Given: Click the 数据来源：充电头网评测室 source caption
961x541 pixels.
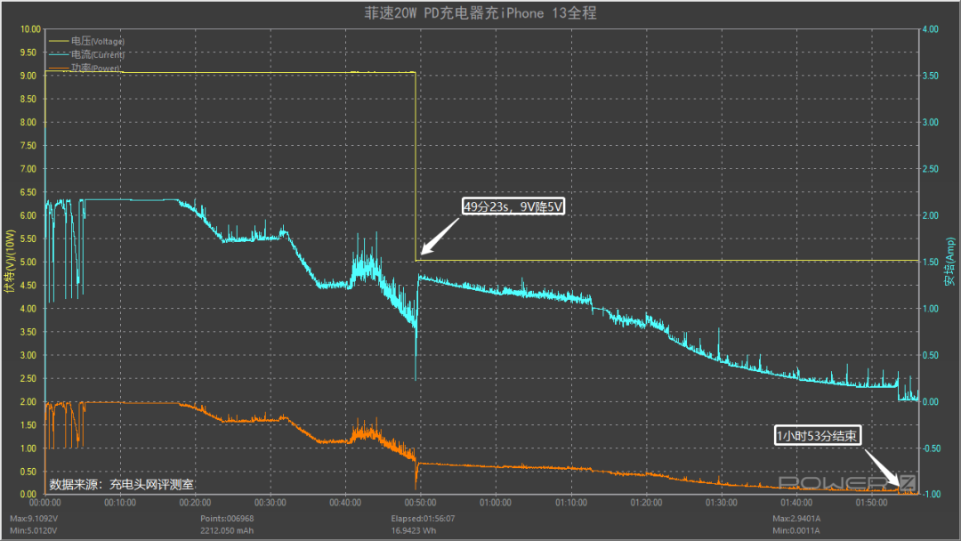Looking at the screenshot, I should point(121,485).
